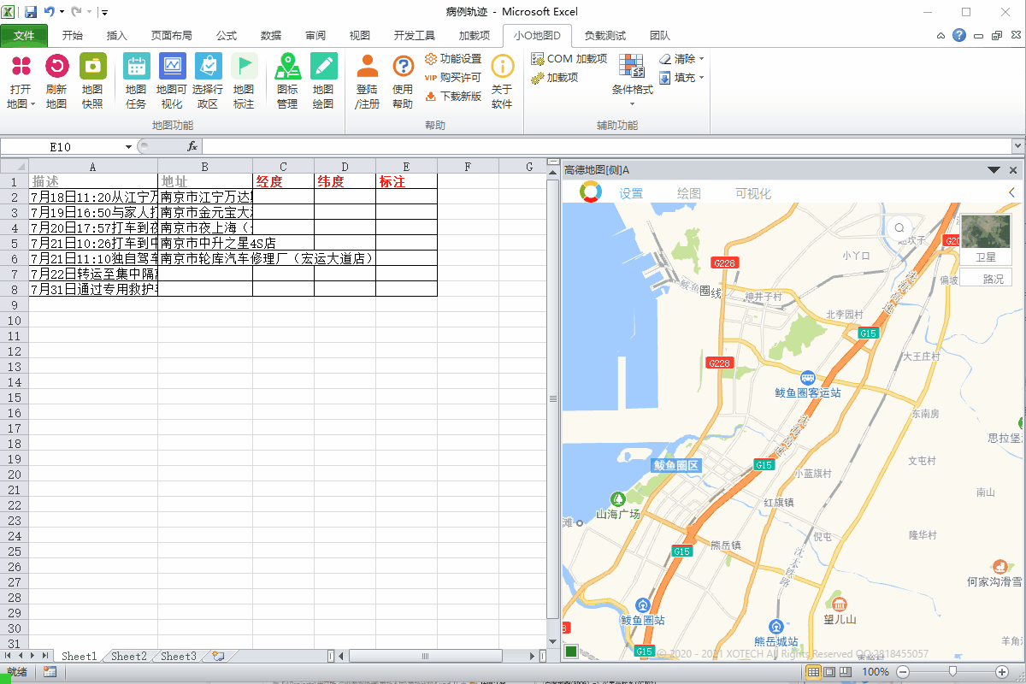Click 下载新版 download item
Image resolution: width=1026 pixels, height=684 pixels.
453,97
